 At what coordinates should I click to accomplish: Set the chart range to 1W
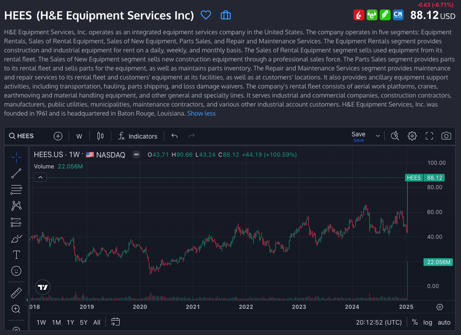pos(41,322)
